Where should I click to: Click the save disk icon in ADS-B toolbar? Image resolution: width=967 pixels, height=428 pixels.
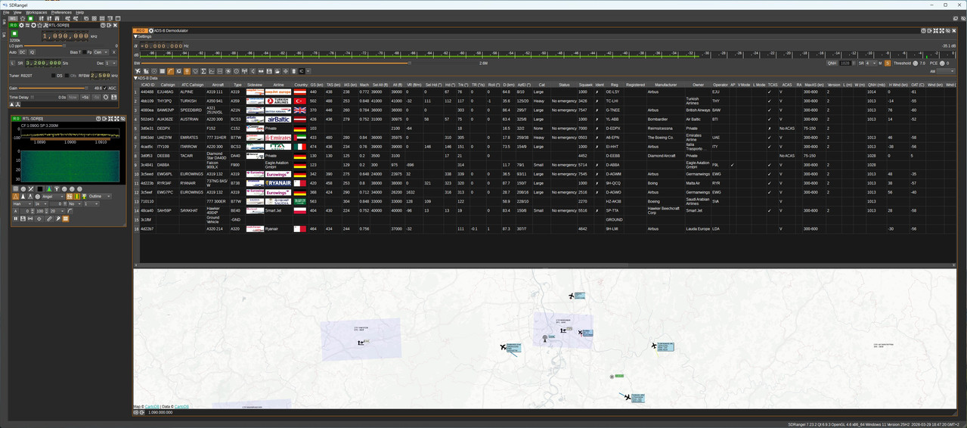pos(268,71)
